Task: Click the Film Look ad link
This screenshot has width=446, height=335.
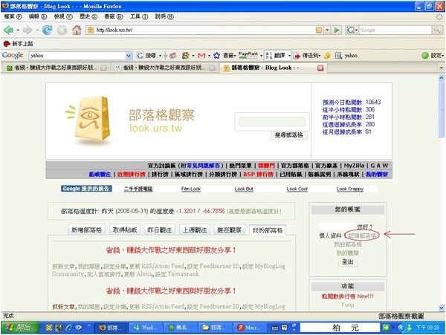Action: pyautogui.click(x=191, y=189)
